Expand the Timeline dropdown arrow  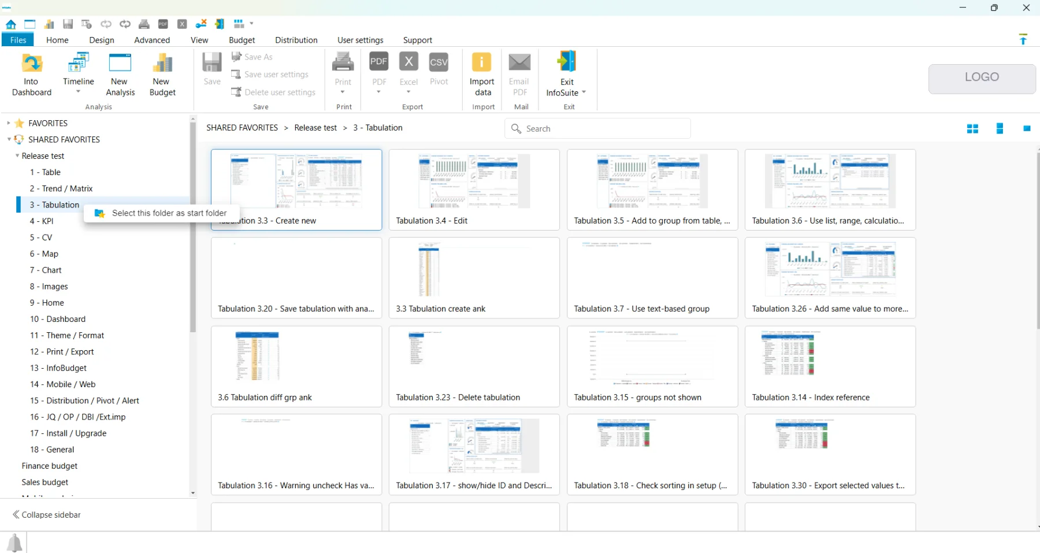click(79, 92)
